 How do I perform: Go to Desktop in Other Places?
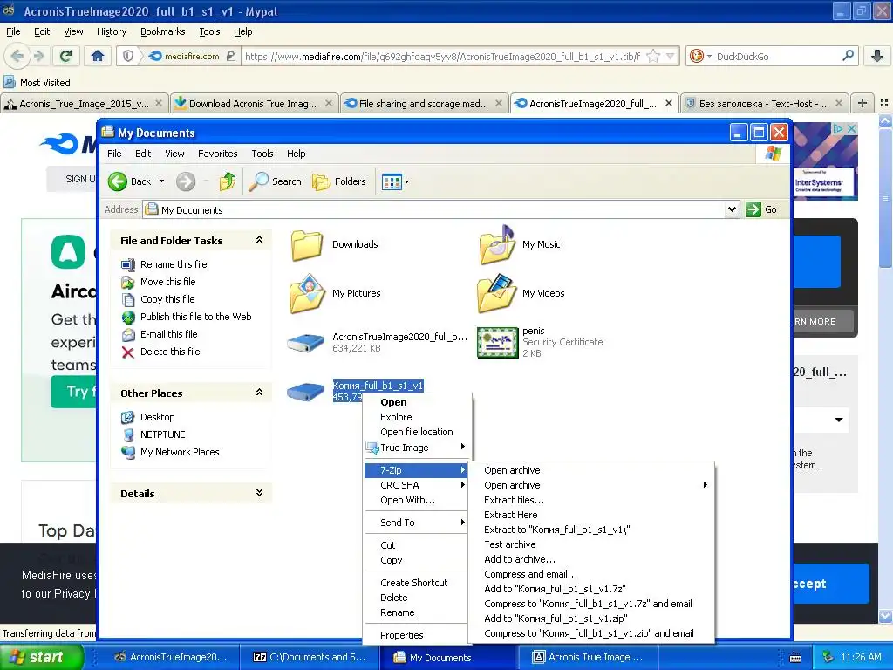point(157,417)
